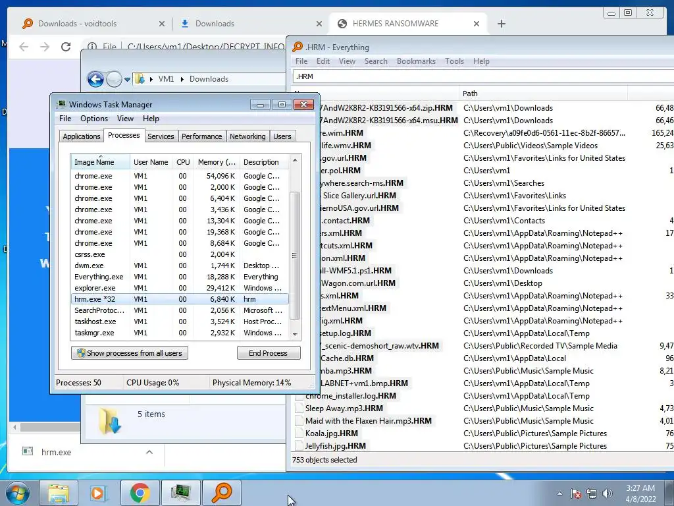Click the Chrome reload button

pyautogui.click(x=66, y=47)
